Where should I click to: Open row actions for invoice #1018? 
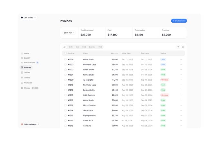[x=181, y=90]
